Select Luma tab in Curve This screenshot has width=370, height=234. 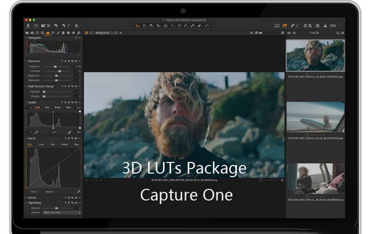pyautogui.click(x=41, y=144)
